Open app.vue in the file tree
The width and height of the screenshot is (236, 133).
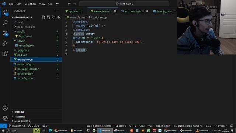[x=22, y=55]
